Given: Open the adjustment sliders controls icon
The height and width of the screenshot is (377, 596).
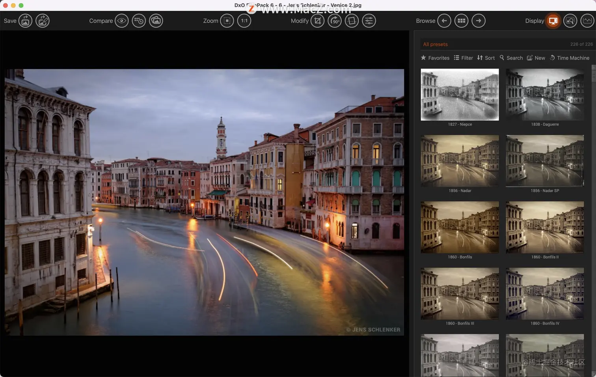Looking at the screenshot, I should point(369,21).
